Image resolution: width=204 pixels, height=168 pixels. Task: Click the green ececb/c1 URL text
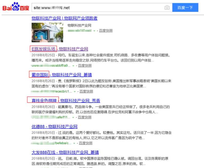click(52, 91)
